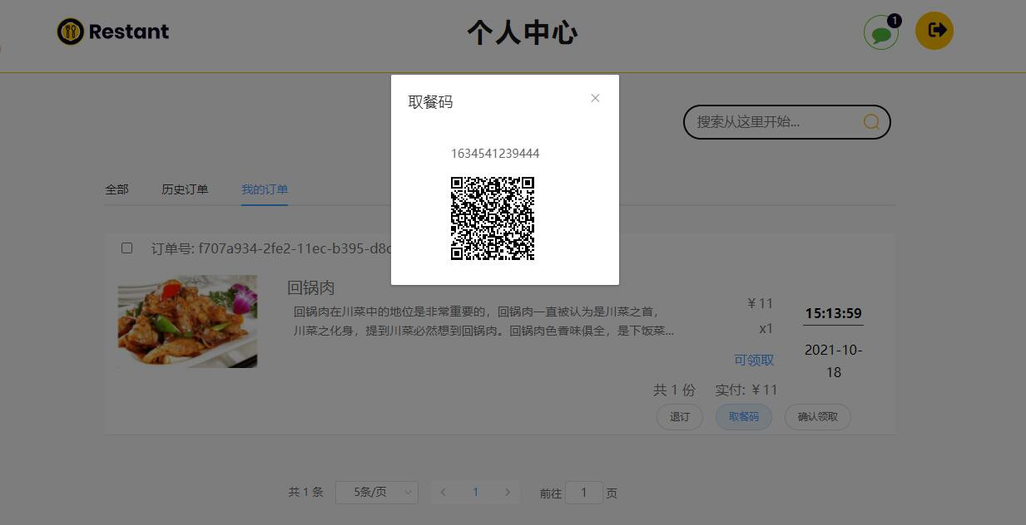Screen dimensions: 1026x525
Task: Open the 回锅肉 dish thumbnail
Action: pyautogui.click(x=187, y=321)
